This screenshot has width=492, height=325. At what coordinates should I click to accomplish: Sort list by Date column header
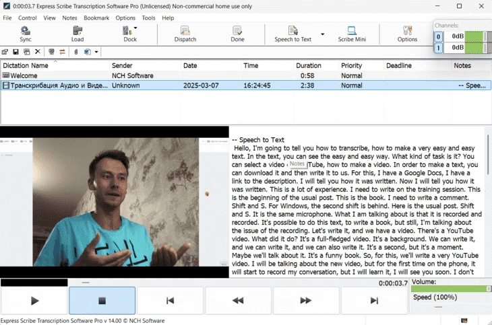coord(210,65)
